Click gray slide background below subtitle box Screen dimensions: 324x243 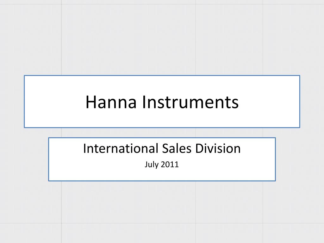(162, 211)
